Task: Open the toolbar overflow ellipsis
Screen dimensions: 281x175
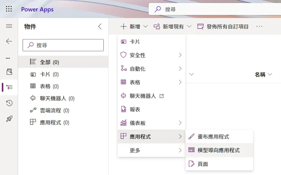Action: pyautogui.click(x=259, y=26)
